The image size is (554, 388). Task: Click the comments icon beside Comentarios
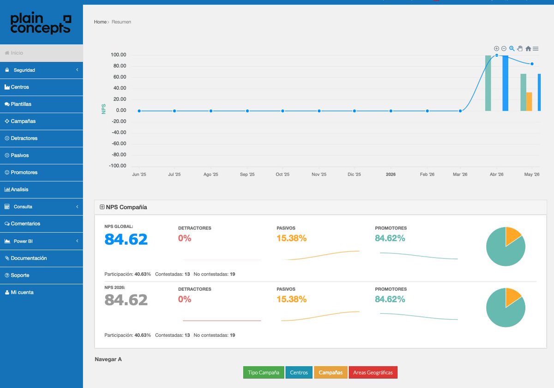pos(7,223)
